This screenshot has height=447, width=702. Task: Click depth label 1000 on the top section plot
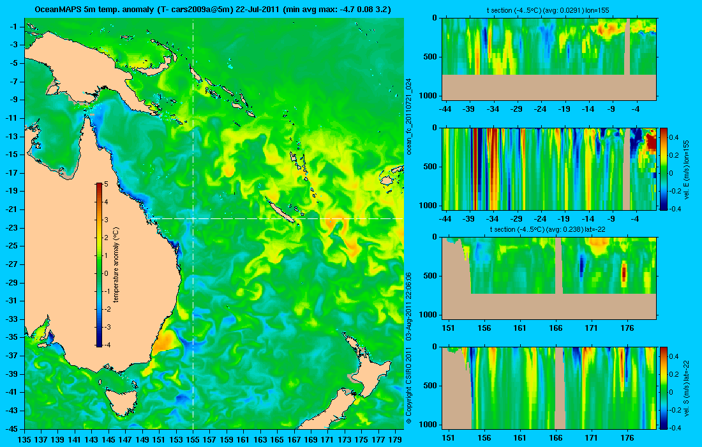pyautogui.click(x=428, y=95)
